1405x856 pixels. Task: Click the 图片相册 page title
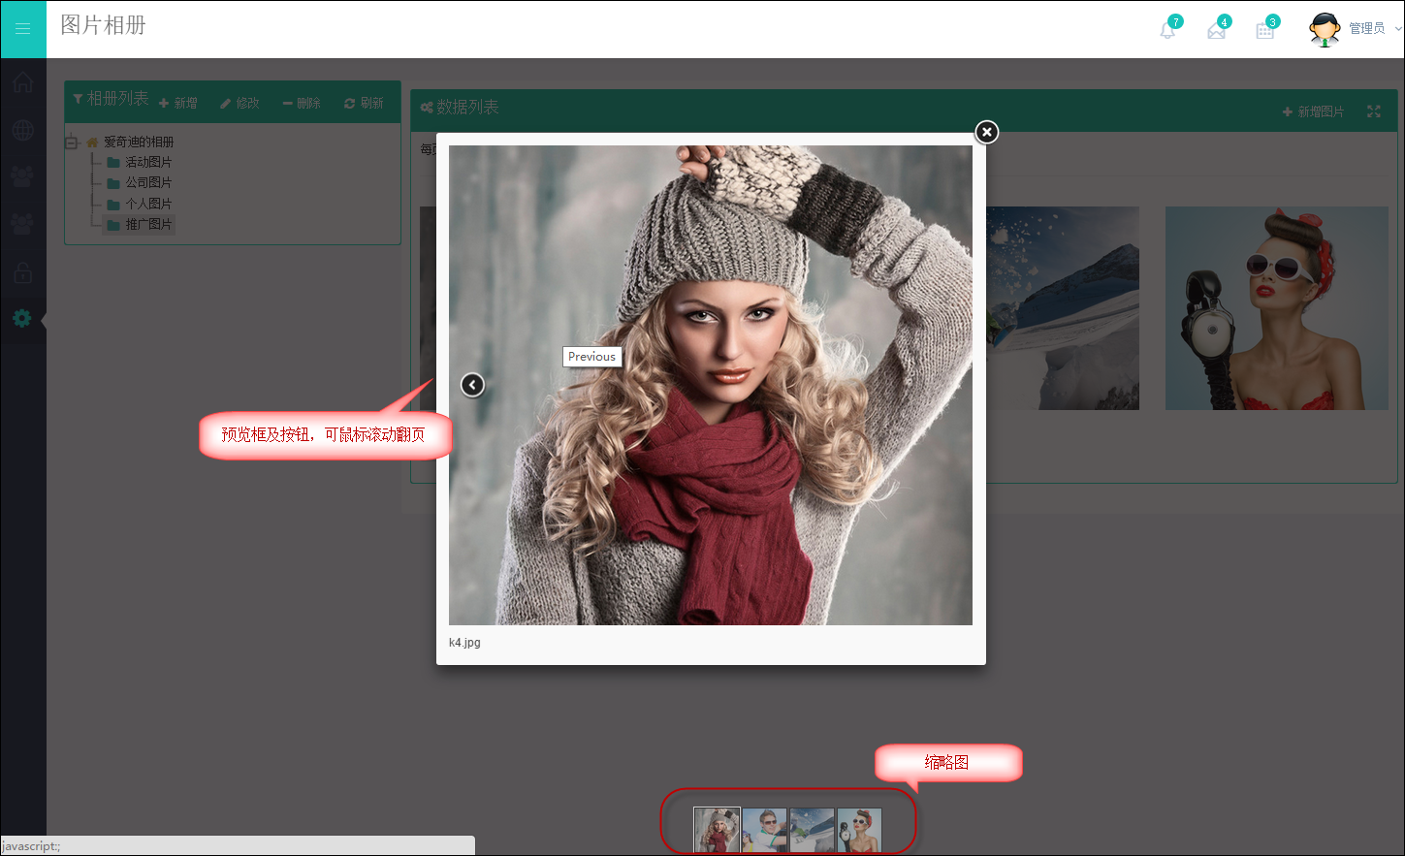[x=103, y=25]
